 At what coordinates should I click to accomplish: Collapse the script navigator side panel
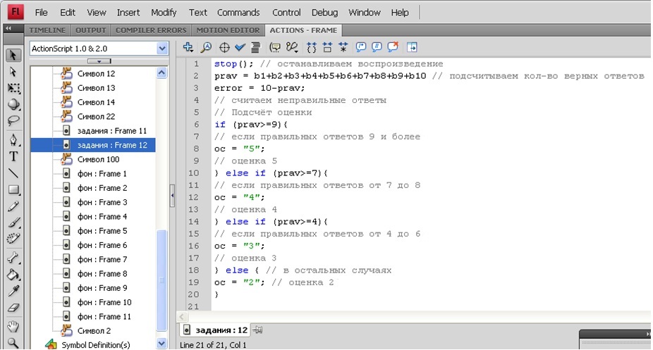[x=172, y=195]
